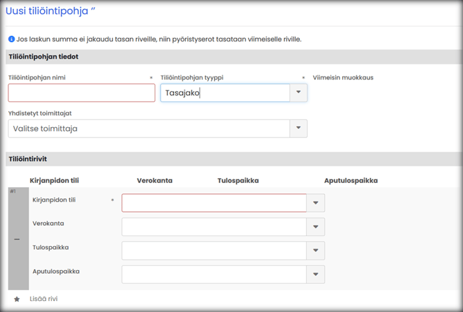Image resolution: width=463 pixels, height=312 pixels.
Task: Click the Aputulospaikka column header
Action: click(x=350, y=181)
